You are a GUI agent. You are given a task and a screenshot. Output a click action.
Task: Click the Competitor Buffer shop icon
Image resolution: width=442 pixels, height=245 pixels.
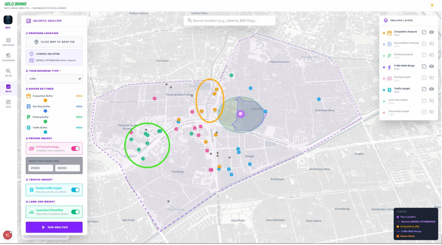(29, 96)
